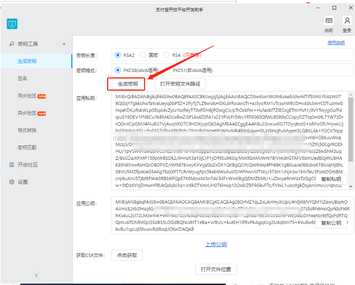Screen dimensions: 355x285
Task: Click the private key scrollbar thumb
Action: coord(350,129)
